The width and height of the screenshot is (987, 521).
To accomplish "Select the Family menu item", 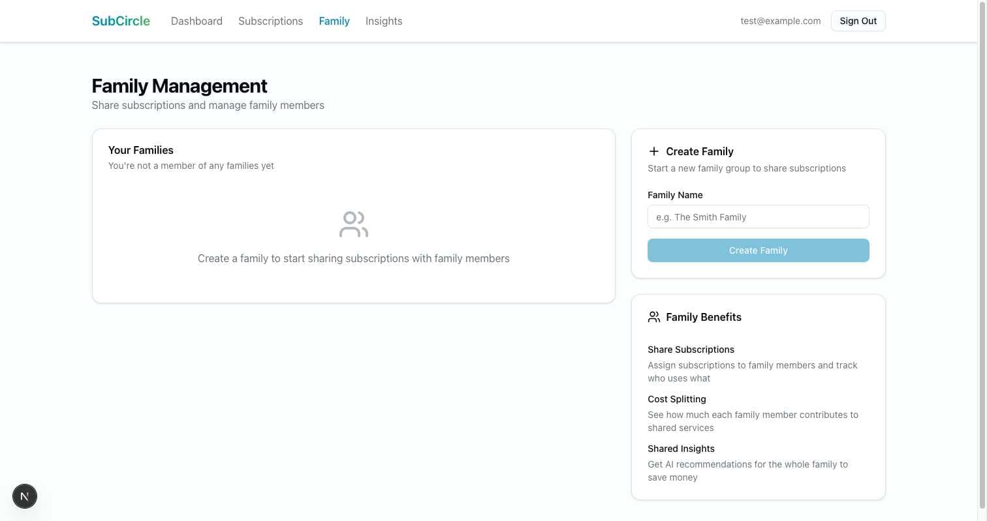I will tap(334, 21).
